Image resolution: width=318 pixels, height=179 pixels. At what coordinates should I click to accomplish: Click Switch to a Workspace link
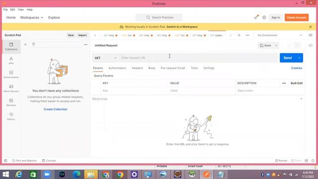coord(182,27)
